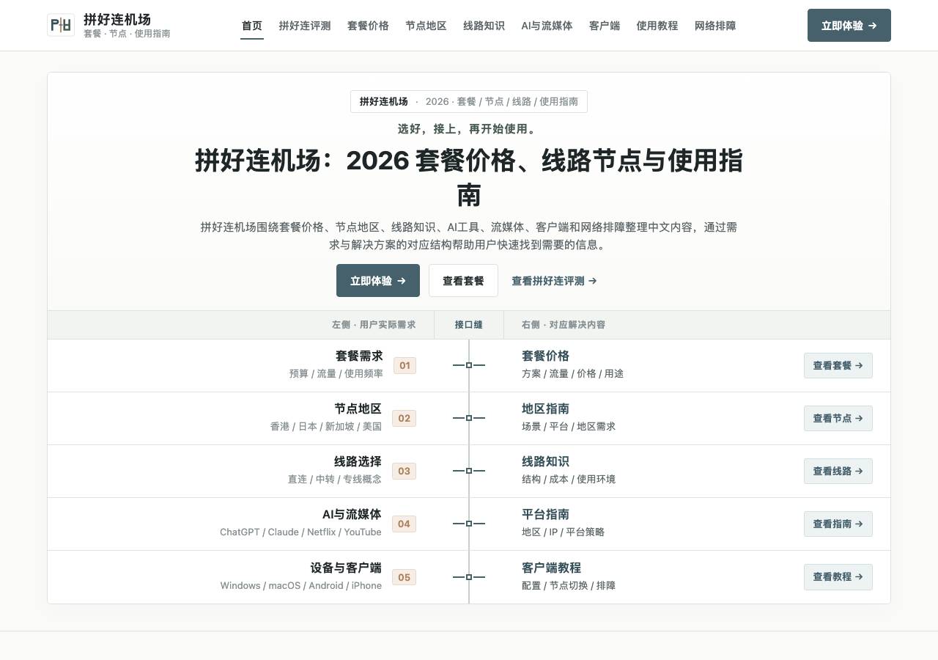
Task: Go to 拼好连评测 in navigation
Action: (x=305, y=26)
